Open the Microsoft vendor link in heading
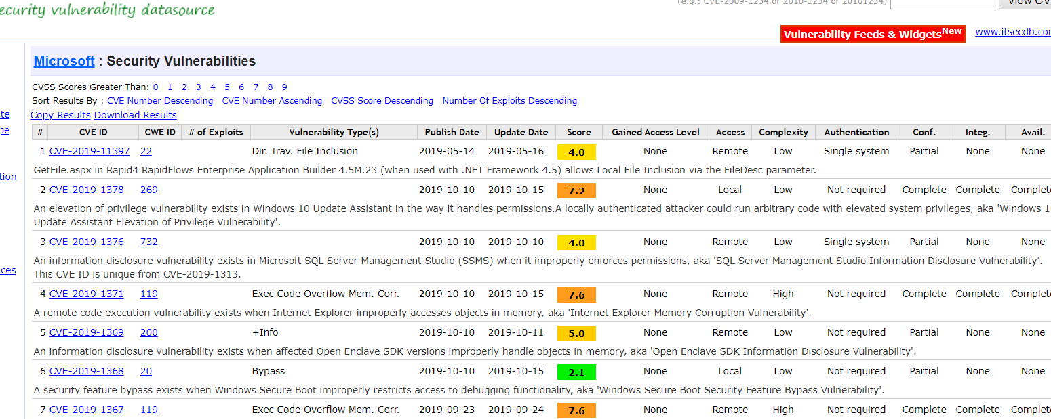The image size is (1051, 419). [64, 61]
